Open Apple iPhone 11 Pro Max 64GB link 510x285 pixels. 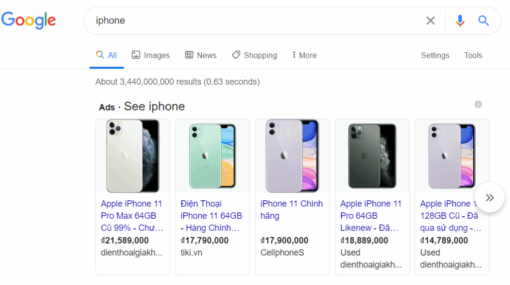pyautogui.click(x=132, y=216)
